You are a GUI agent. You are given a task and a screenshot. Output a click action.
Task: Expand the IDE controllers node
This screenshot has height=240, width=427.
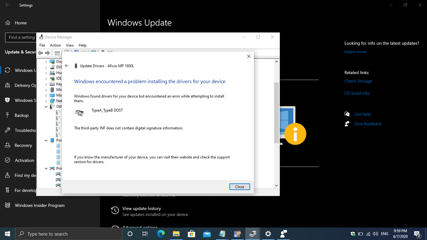pos(46,78)
